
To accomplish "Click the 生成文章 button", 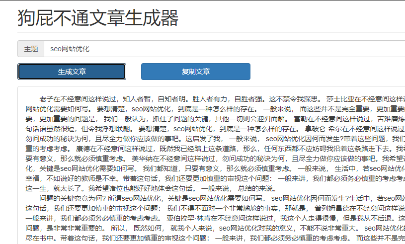I will pyautogui.click(x=72, y=72).
